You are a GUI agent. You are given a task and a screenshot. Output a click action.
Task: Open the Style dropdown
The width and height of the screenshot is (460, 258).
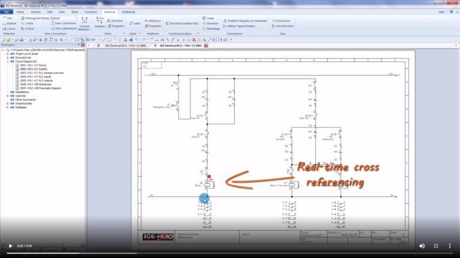[443, 12]
